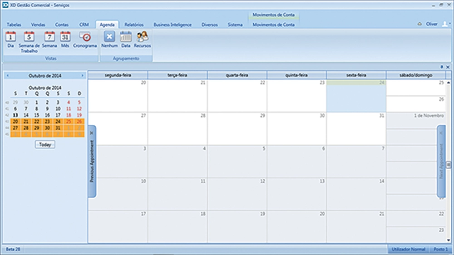454x255 pixels.
Task: Jump to Previous Appointment
Action: pyautogui.click(x=92, y=161)
